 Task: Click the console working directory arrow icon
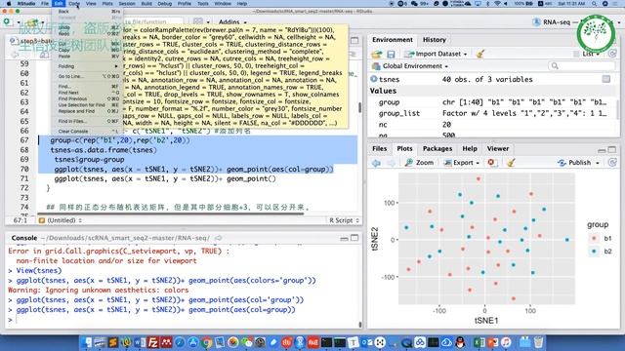[x=219, y=238]
